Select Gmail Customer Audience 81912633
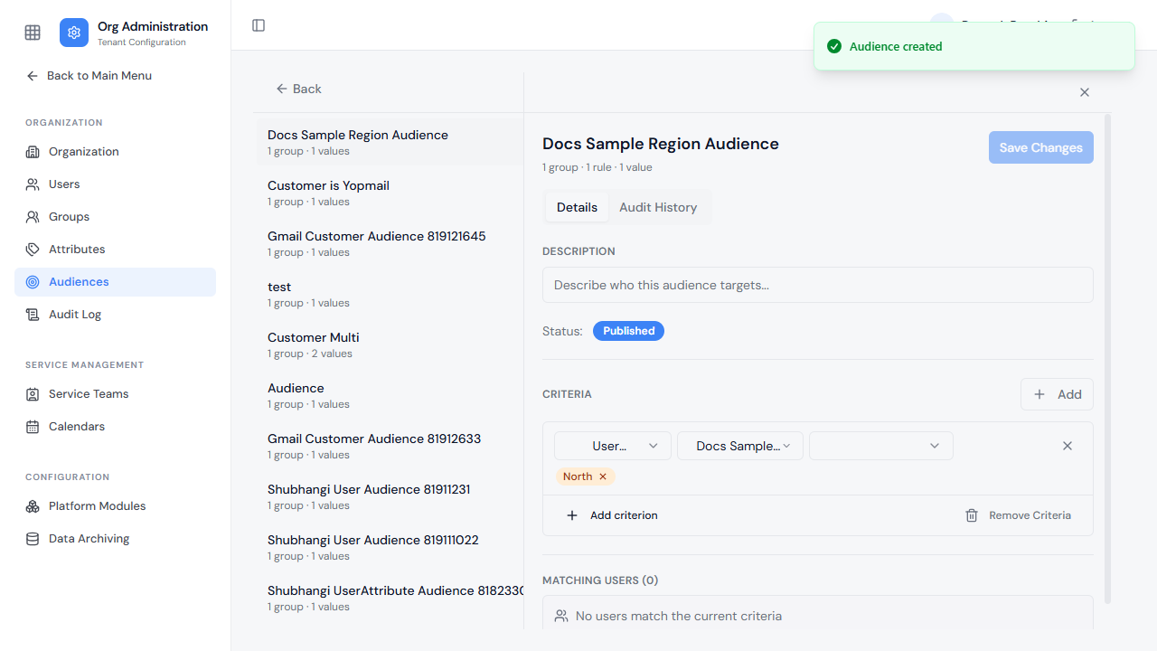Image resolution: width=1157 pixels, height=651 pixels. [x=390, y=447]
